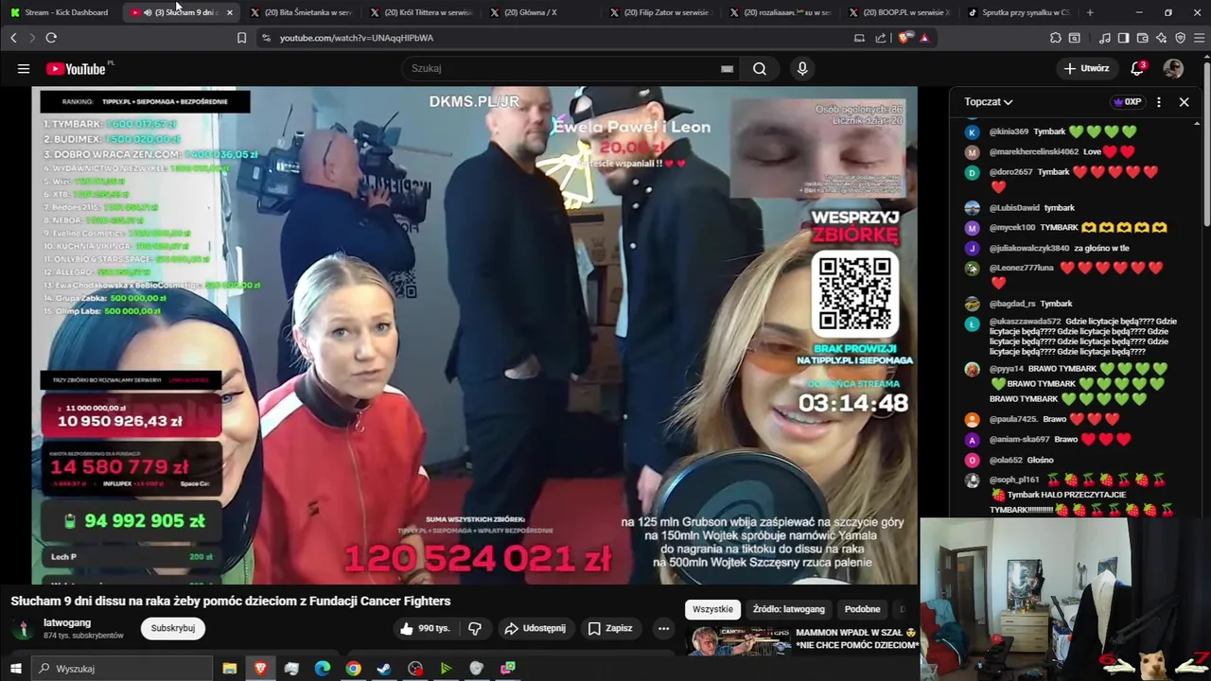Screen dimensions: 1211x681
Task: Open the YouTube notifications bell
Action: (1138, 68)
